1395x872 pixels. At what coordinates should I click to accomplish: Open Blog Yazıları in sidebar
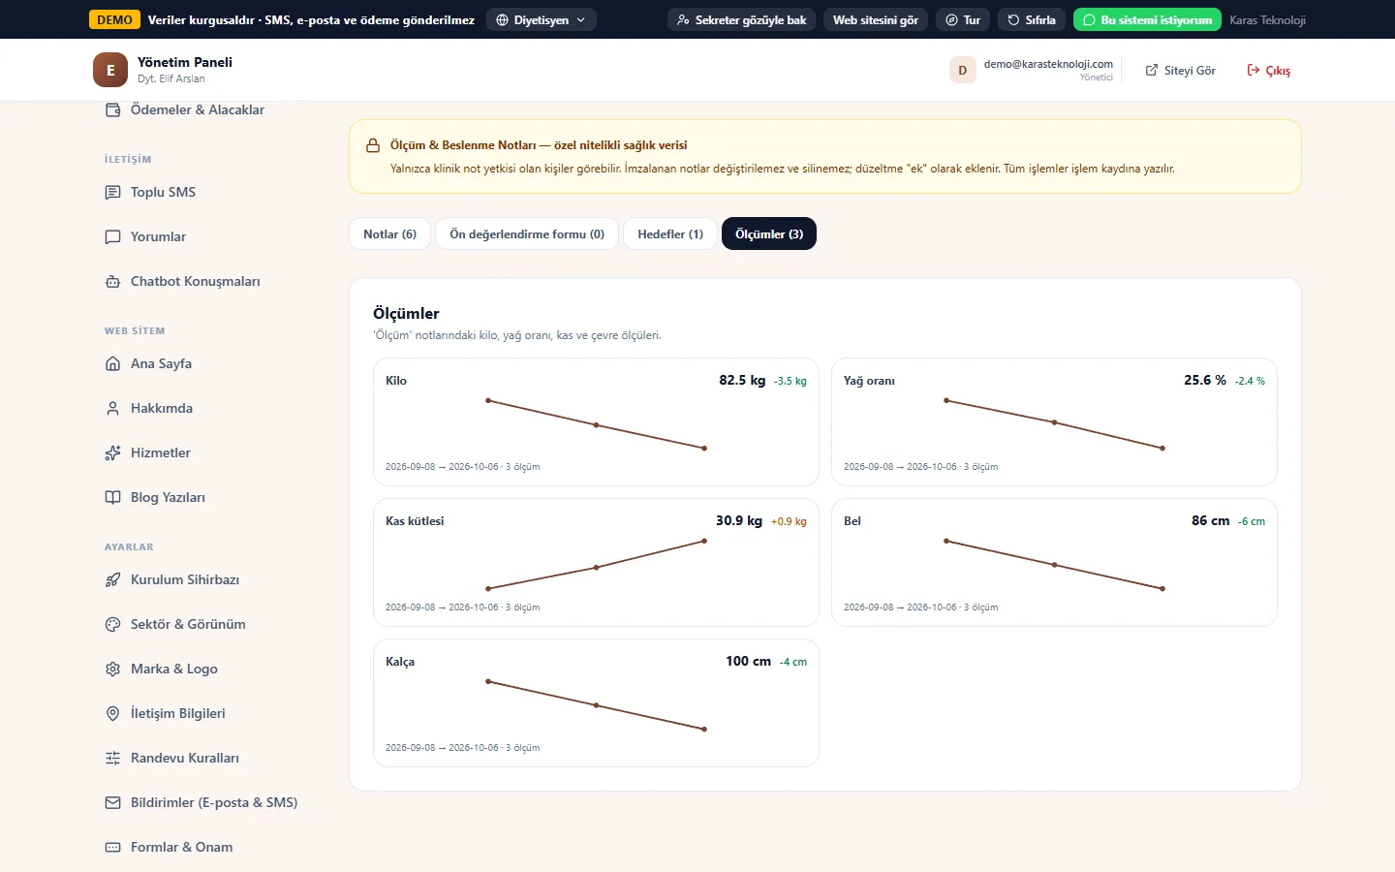(168, 497)
